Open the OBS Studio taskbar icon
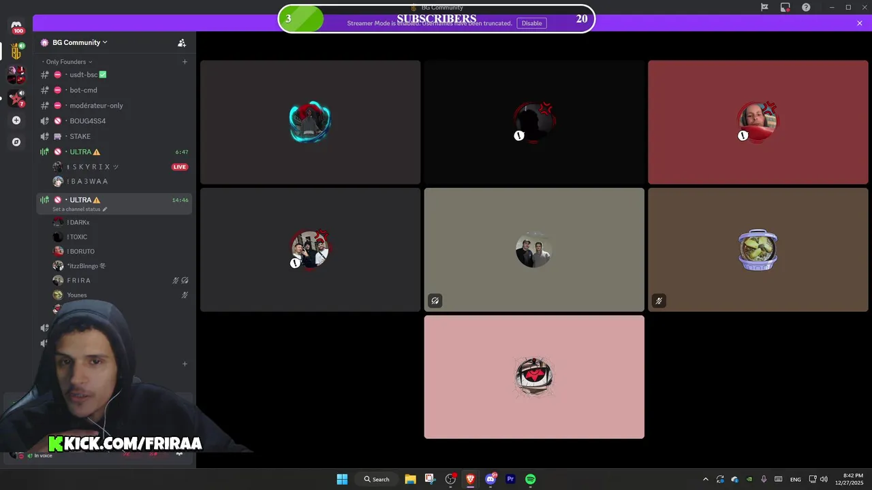The height and width of the screenshot is (490, 872). (x=450, y=479)
